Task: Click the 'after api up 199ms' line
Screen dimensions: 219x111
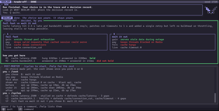Action: (41, 90)
